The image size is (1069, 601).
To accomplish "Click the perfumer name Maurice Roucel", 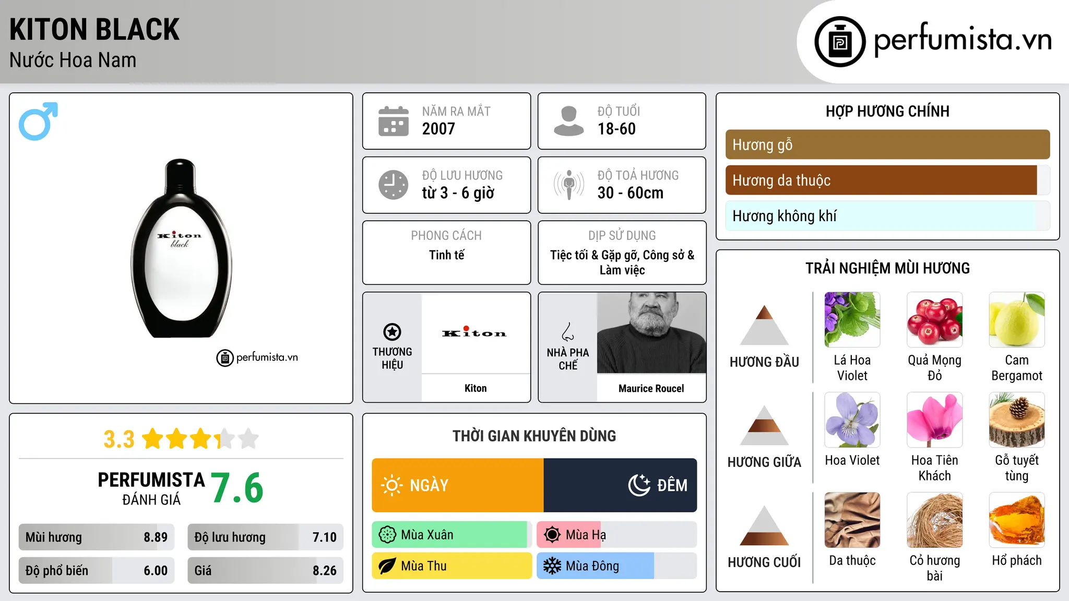I will (651, 388).
